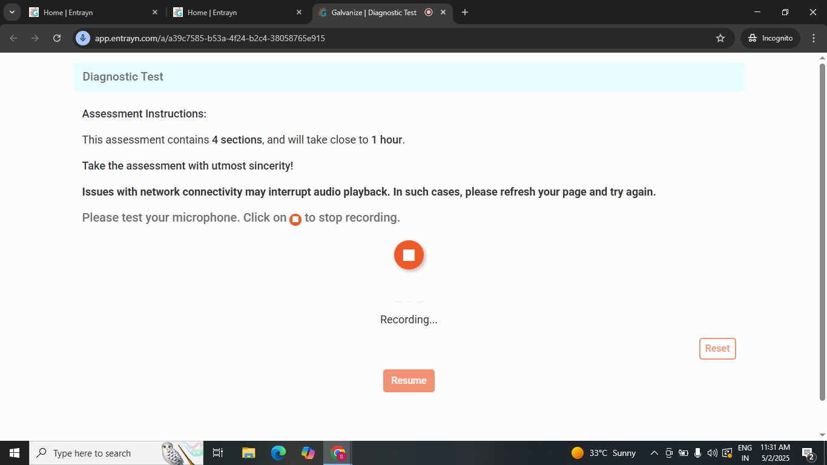Viewport: 827px width, 465px height.
Task: Click the Meet Now tray icon
Action: tap(669, 453)
